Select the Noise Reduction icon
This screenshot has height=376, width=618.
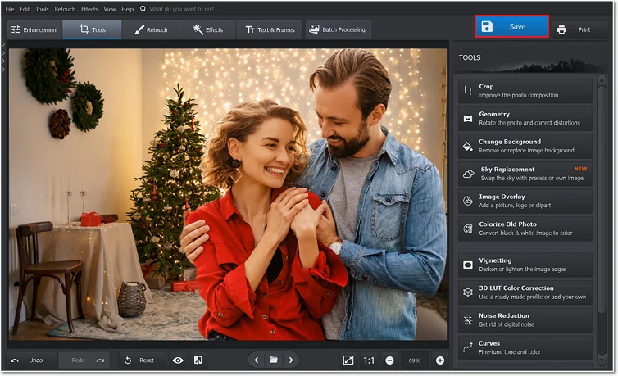click(468, 320)
